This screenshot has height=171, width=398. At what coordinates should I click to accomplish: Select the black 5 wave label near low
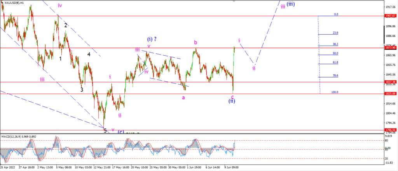pyautogui.click(x=105, y=131)
